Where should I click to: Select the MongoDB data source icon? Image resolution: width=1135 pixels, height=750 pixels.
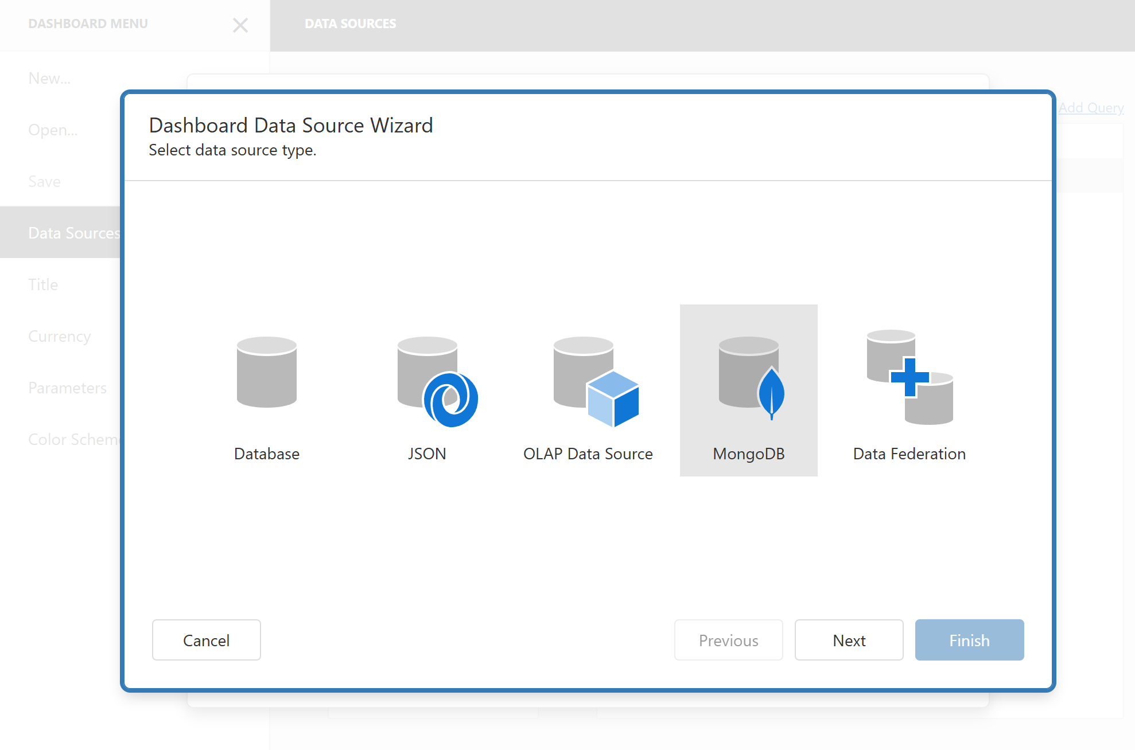pos(748,390)
